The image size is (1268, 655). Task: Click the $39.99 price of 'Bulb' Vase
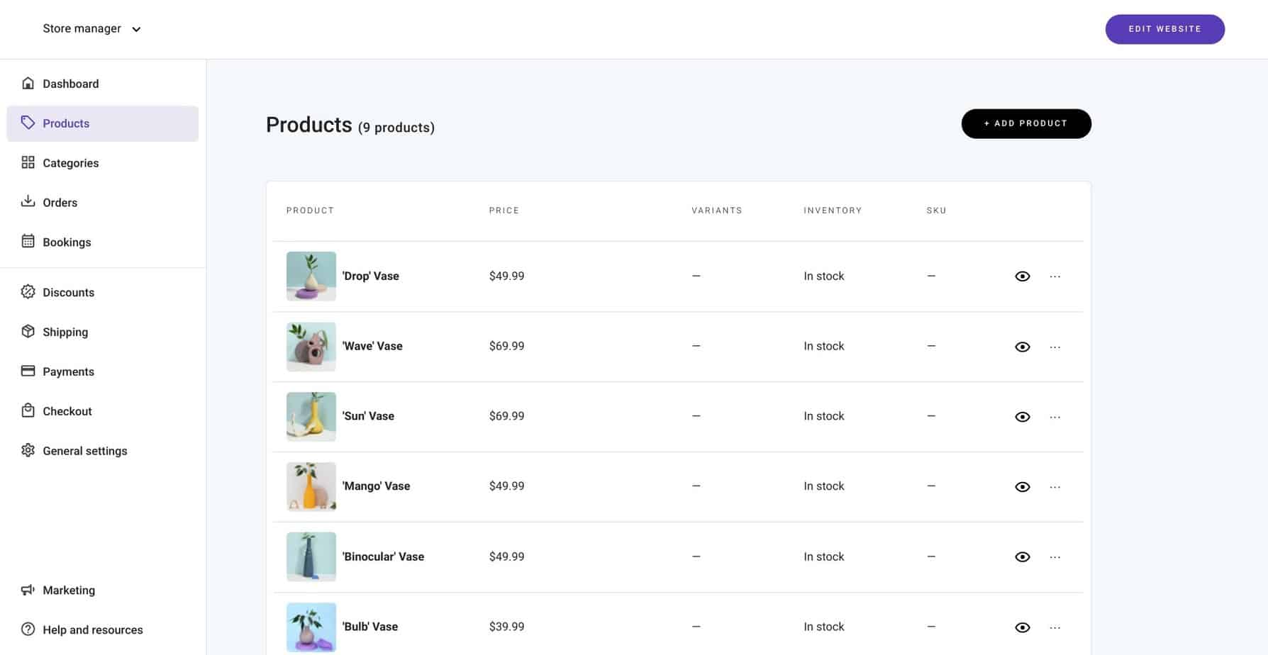pos(506,627)
